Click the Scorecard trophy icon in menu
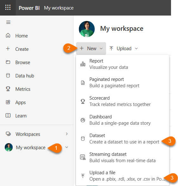The width and height of the screenshot is (178, 186). point(83,101)
